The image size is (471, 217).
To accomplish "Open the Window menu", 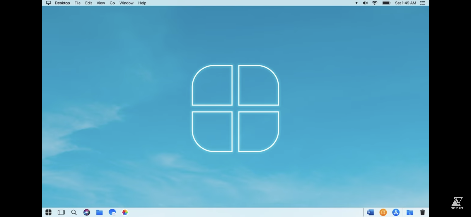I will (126, 3).
